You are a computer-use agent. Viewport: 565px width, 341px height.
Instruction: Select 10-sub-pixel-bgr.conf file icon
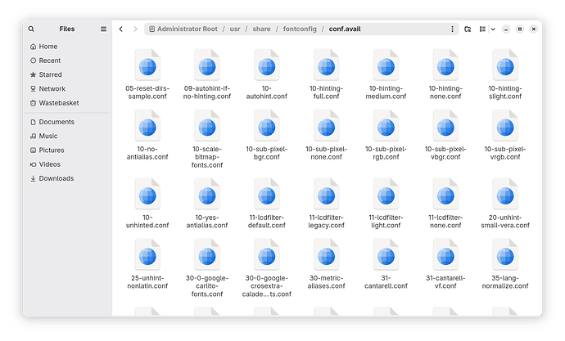267,126
